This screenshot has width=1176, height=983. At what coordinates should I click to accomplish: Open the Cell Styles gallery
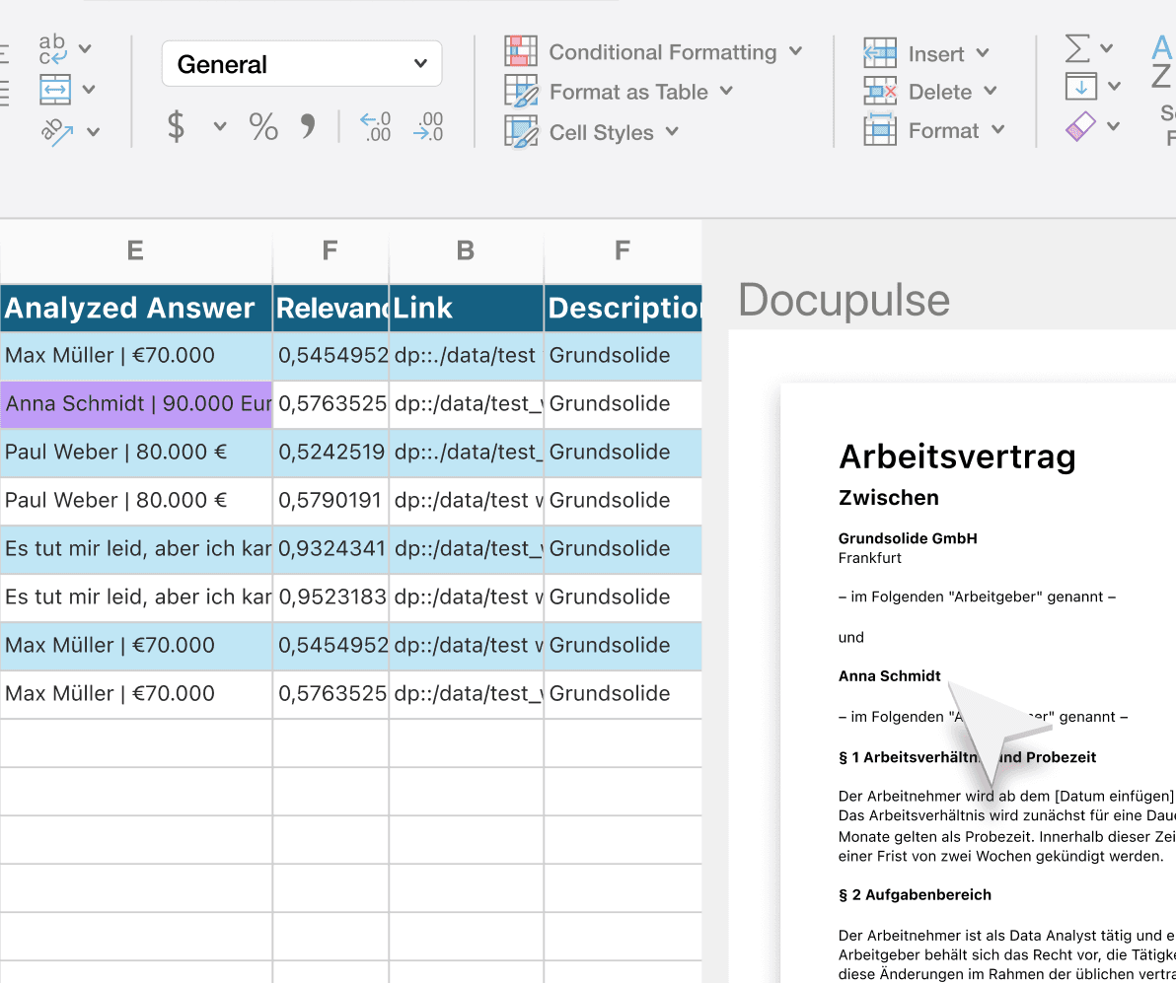pos(592,132)
